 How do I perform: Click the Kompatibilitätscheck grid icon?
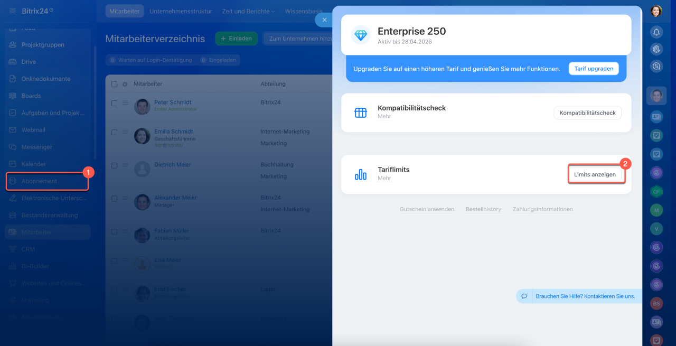click(361, 113)
